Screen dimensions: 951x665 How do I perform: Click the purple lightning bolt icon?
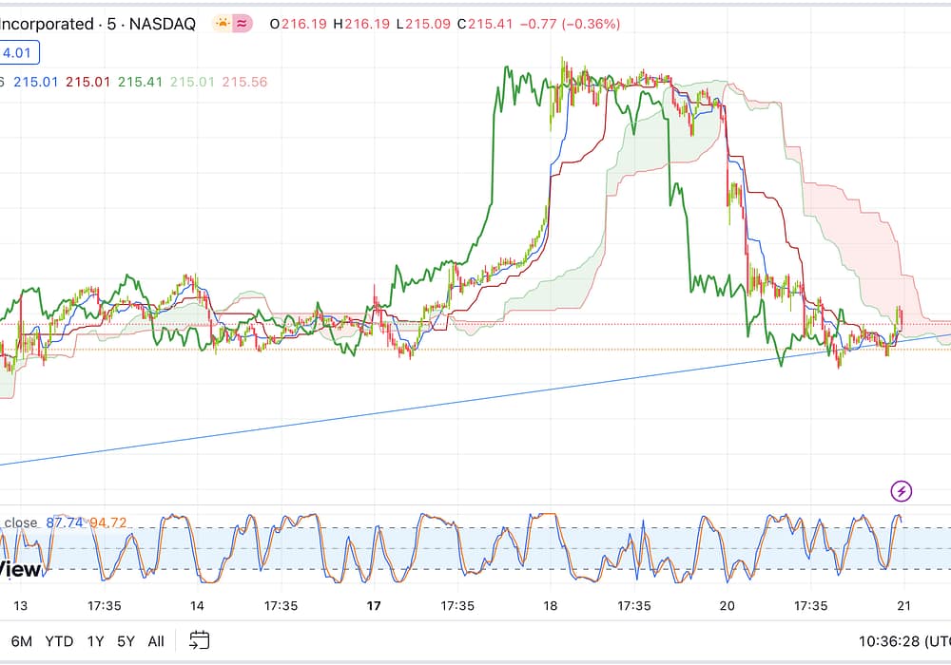click(x=902, y=491)
